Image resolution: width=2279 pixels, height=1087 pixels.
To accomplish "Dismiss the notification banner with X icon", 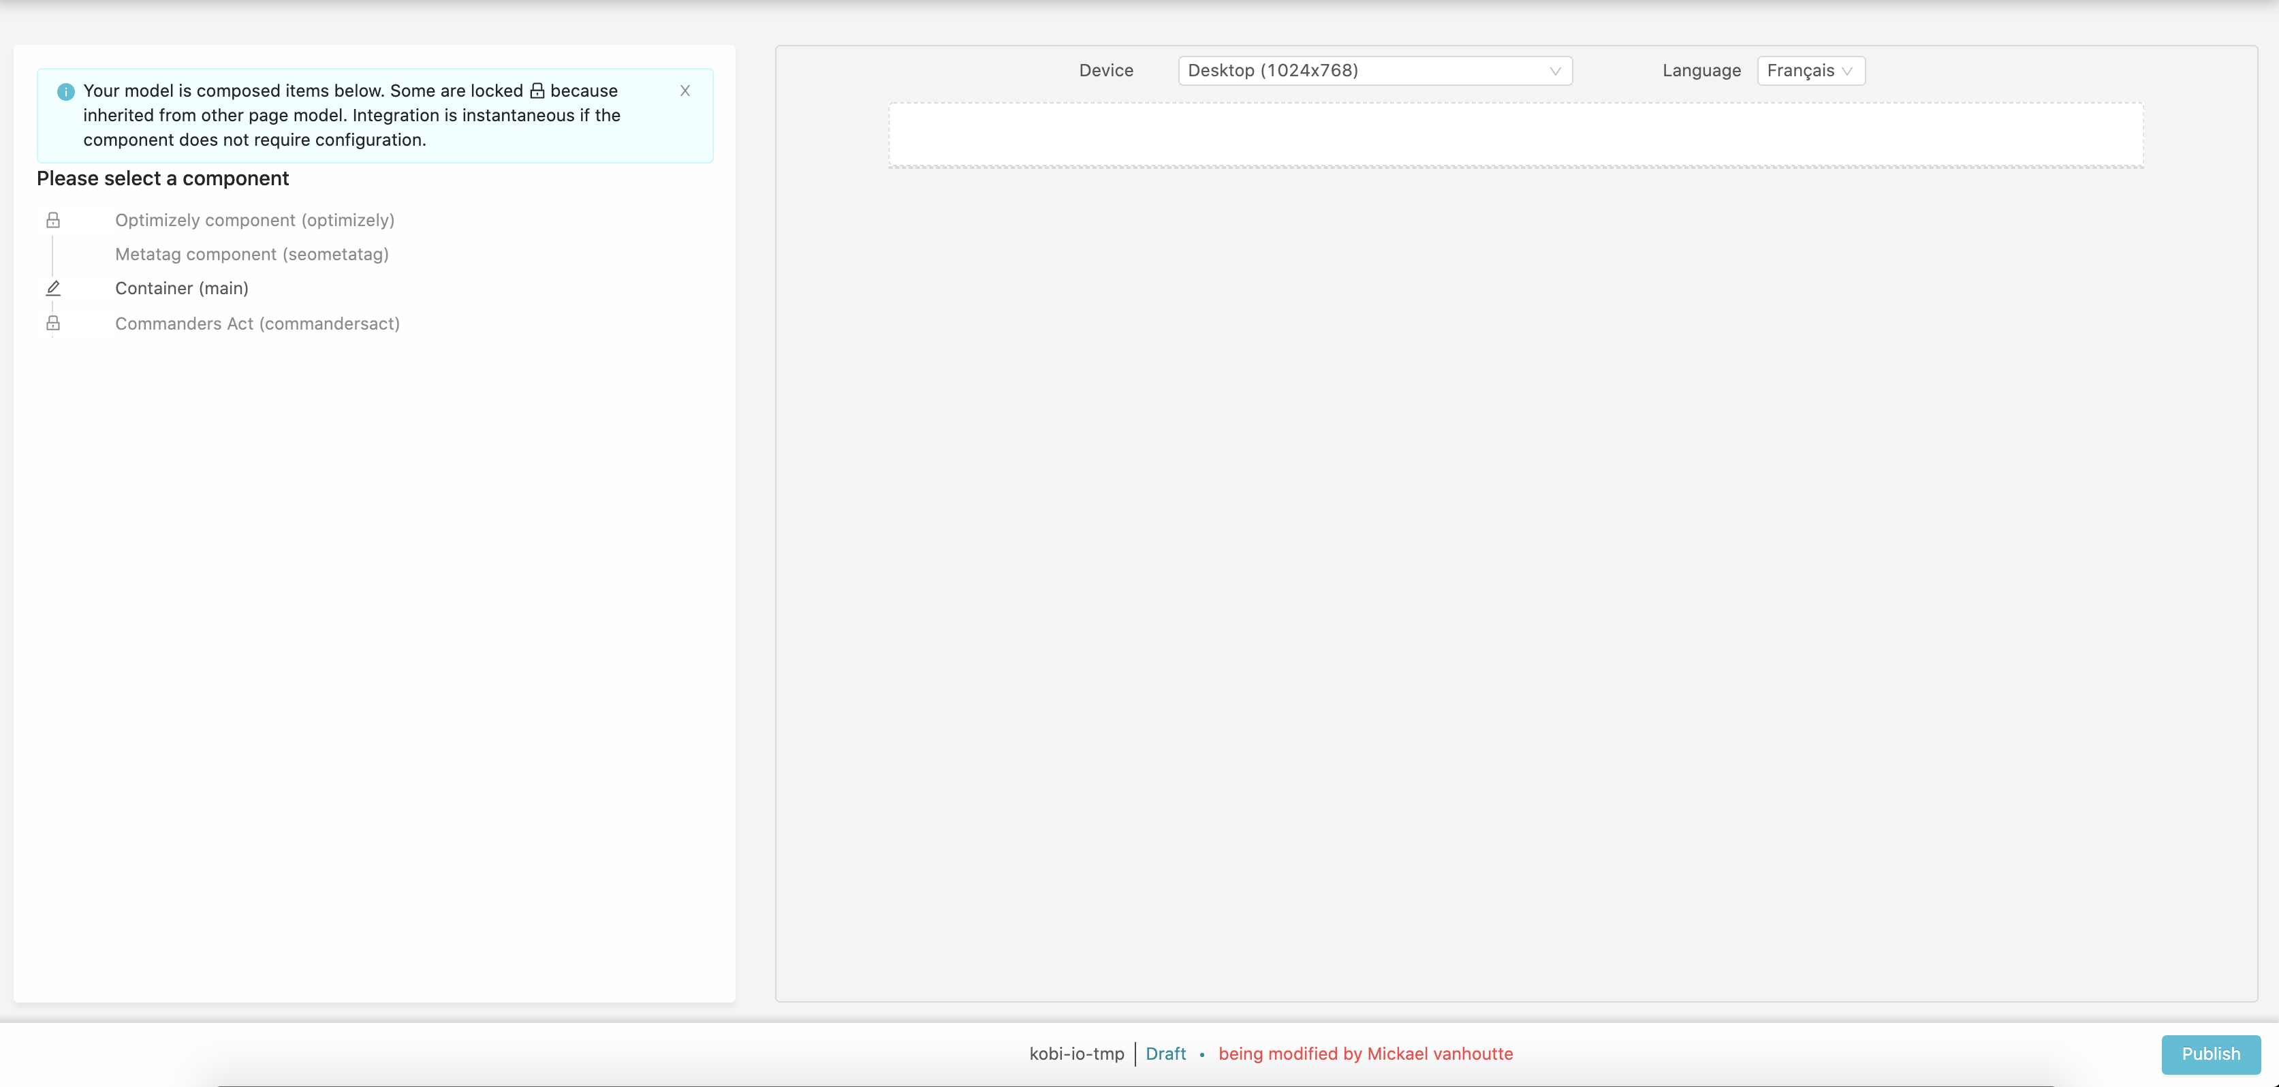I will coord(686,90).
